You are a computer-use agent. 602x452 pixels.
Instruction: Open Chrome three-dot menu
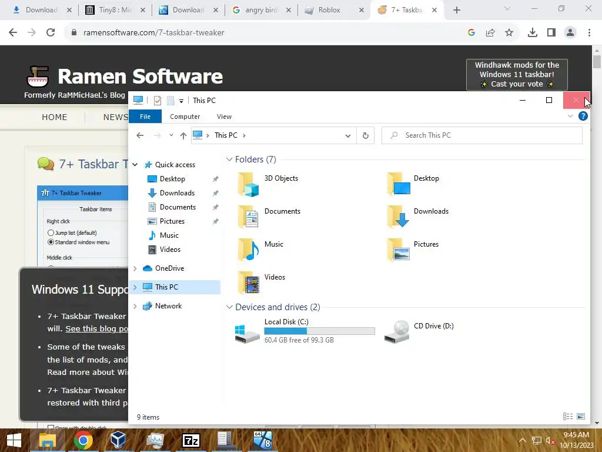pyautogui.click(x=589, y=33)
